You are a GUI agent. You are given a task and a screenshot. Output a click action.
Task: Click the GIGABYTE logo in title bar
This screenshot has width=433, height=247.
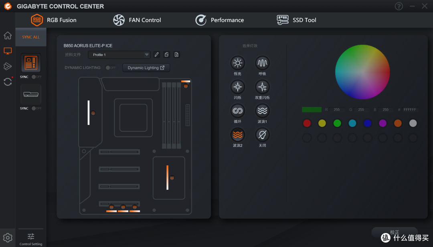[8, 6]
